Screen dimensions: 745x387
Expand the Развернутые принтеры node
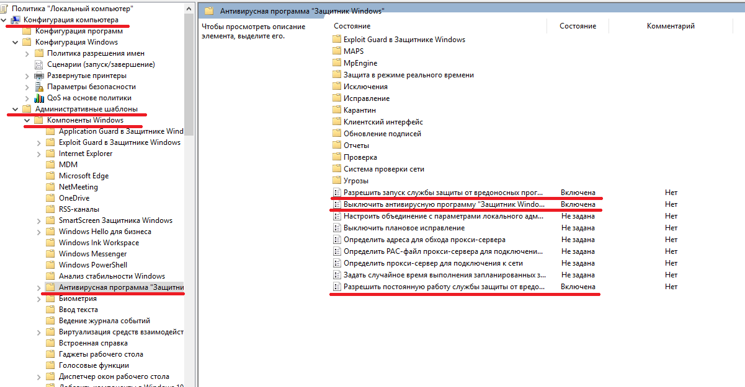click(x=27, y=76)
